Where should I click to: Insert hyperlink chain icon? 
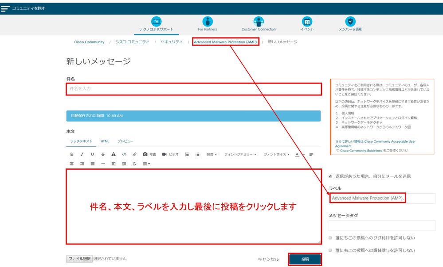[x=134, y=154]
